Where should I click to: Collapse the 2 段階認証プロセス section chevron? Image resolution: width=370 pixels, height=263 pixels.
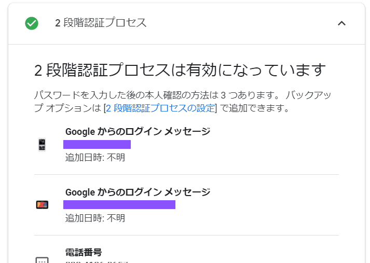[341, 23]
